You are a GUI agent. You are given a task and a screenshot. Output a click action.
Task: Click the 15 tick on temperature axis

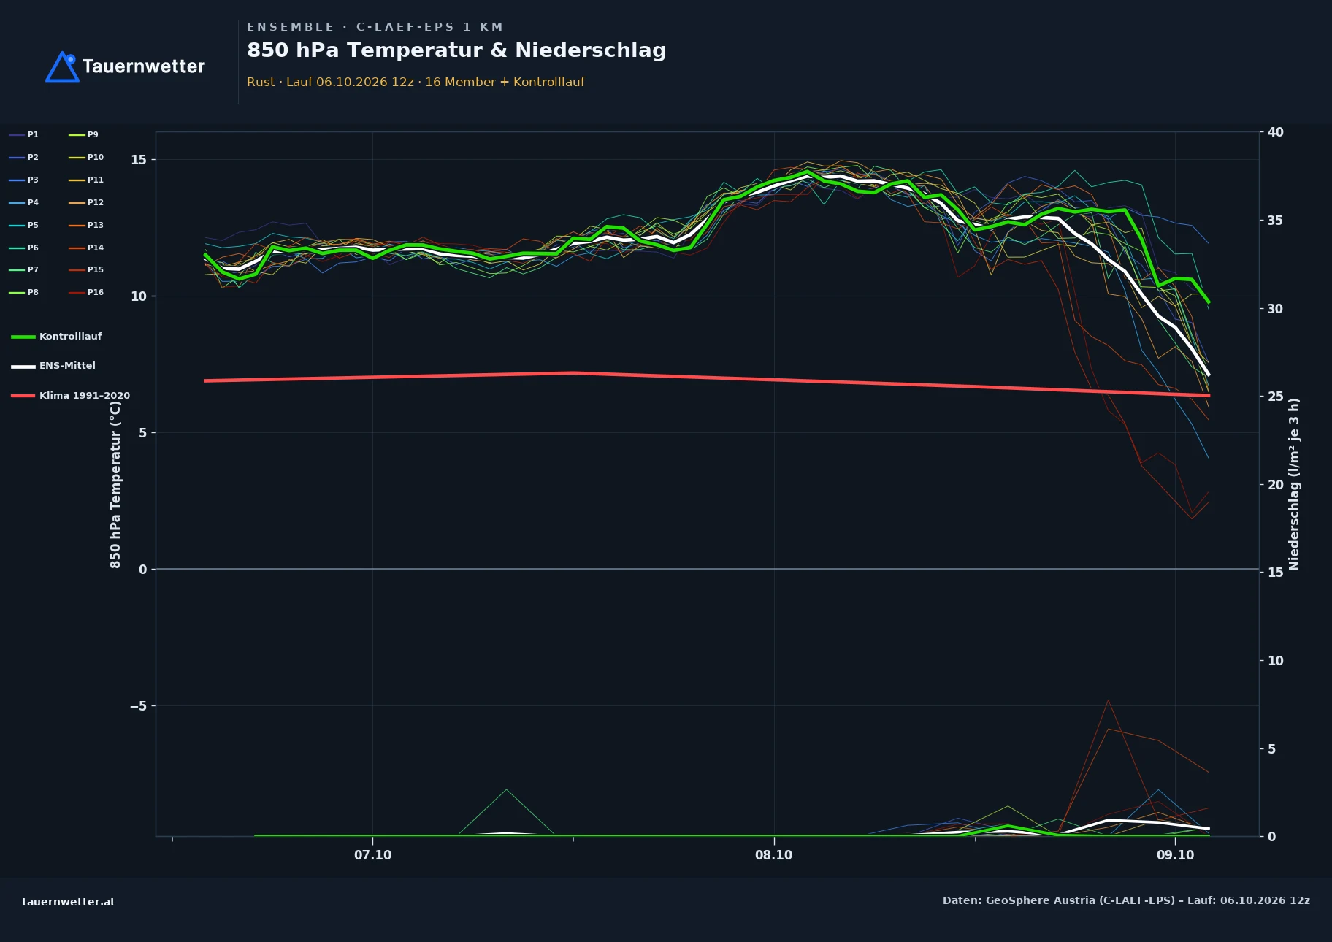click(139, 160)
